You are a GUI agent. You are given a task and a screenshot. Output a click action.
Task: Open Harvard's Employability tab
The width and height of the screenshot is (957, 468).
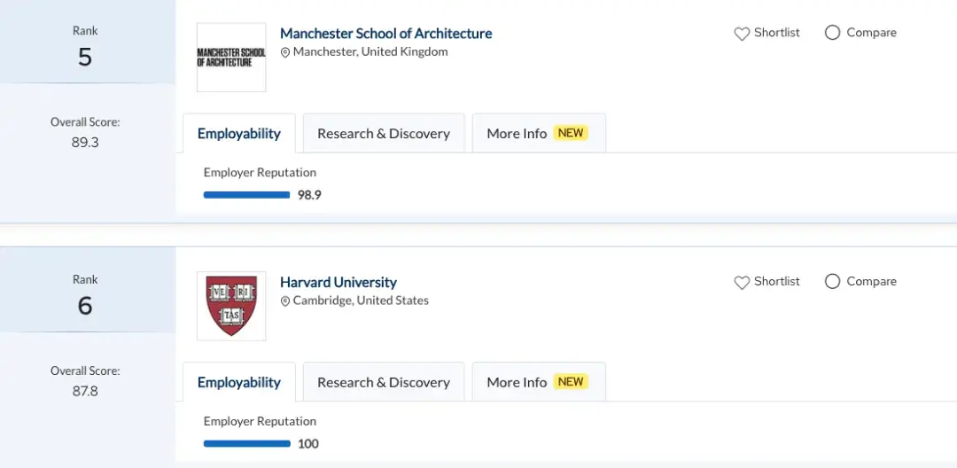[x=239, y=383]
